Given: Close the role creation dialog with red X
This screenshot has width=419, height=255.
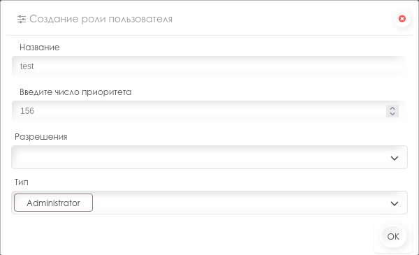Looking at the screenshot, I should (402, 19).
